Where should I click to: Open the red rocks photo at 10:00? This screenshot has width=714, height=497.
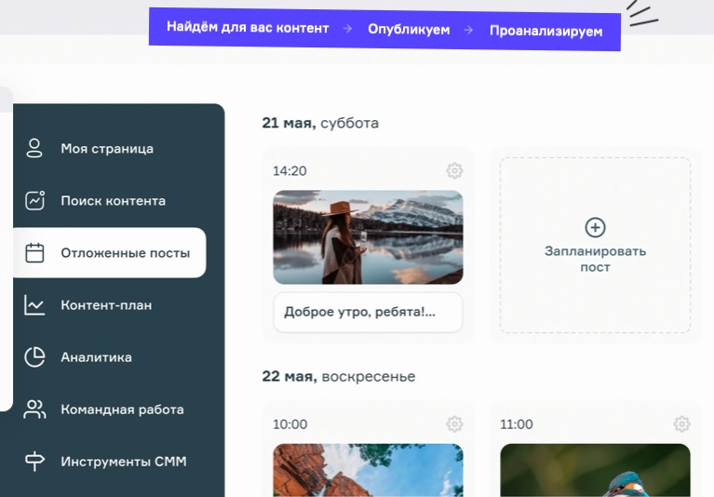point(368,470)
